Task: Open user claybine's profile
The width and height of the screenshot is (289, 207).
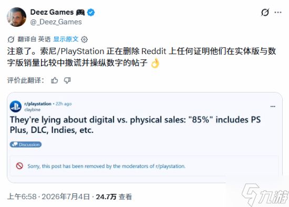Action: (33, 110)
